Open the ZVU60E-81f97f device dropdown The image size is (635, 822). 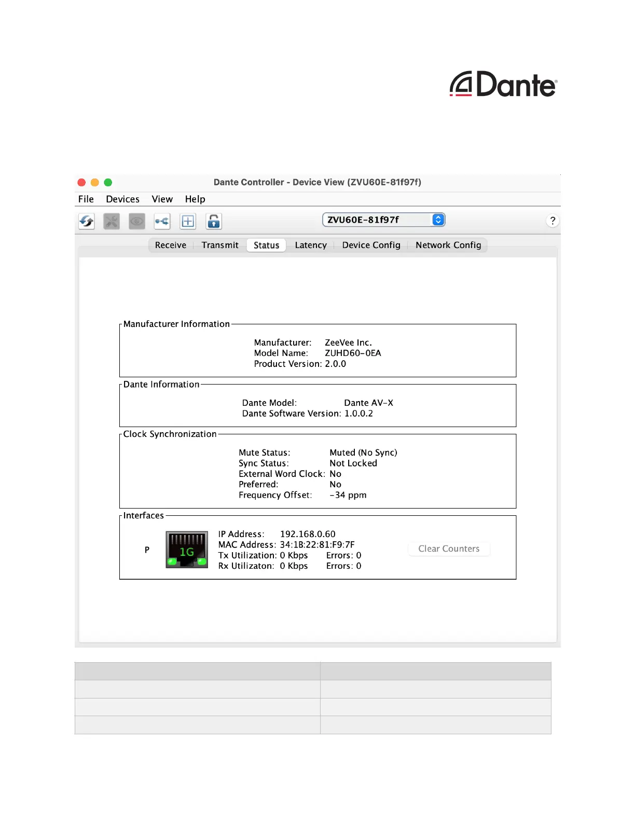tap(384, 220)
